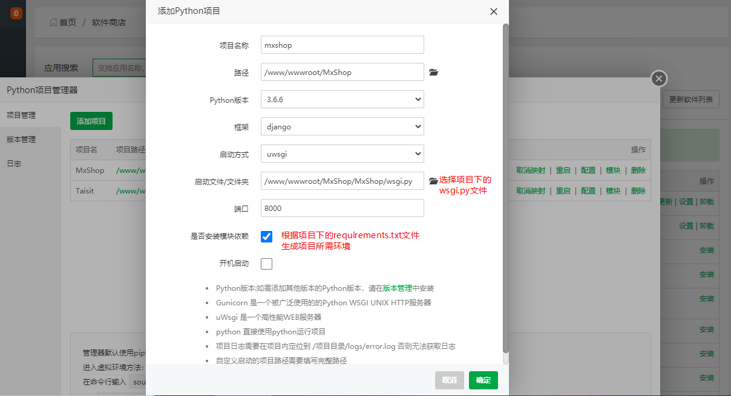Click the 端口 input field showing 8000

coord(342,208)
